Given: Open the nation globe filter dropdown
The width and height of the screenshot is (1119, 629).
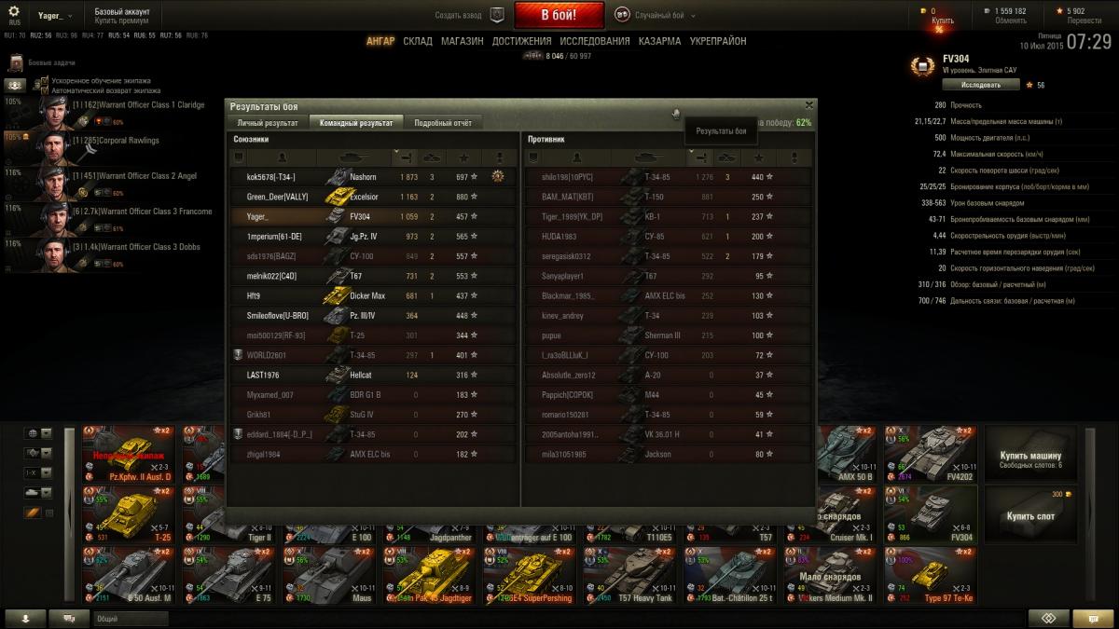Looking at the screenshot, I should click(x=38, y=433).
